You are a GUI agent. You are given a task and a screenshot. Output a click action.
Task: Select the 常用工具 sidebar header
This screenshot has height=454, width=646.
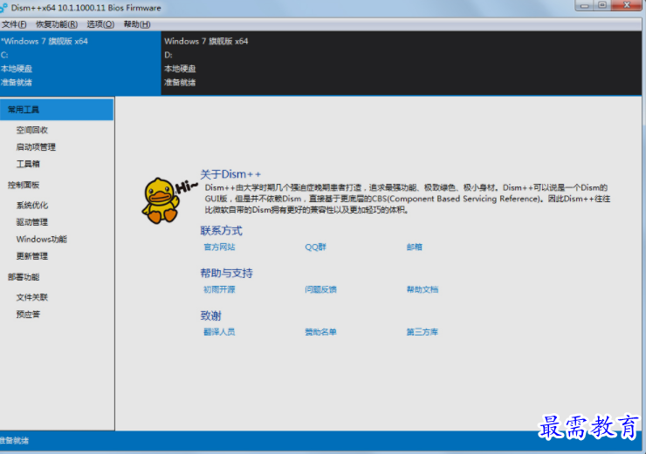tap(57, 110)
